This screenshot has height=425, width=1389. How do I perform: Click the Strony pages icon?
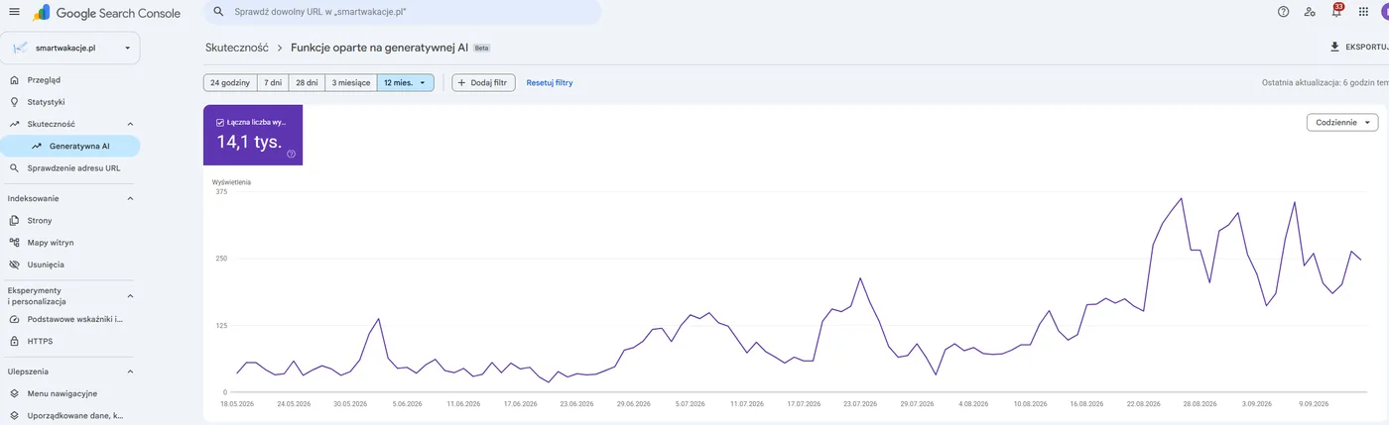pos(14,220)
